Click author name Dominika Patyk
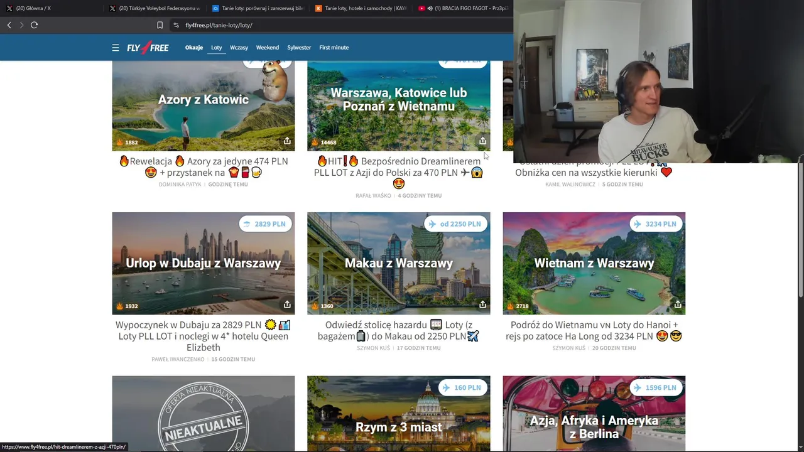 click(x=180, y=185)
